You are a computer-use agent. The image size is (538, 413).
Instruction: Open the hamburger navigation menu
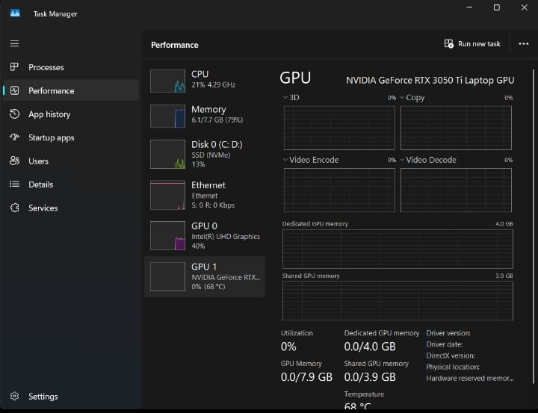click(x=14, y=43)
